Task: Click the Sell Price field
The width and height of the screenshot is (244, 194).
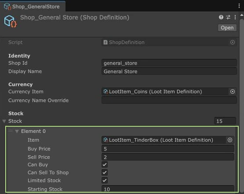Action: [168, 157]
